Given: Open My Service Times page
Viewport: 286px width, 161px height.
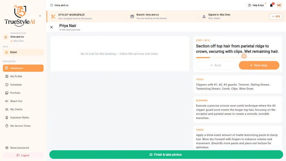Looking at the screenshot, I should (x=23, y=126).
